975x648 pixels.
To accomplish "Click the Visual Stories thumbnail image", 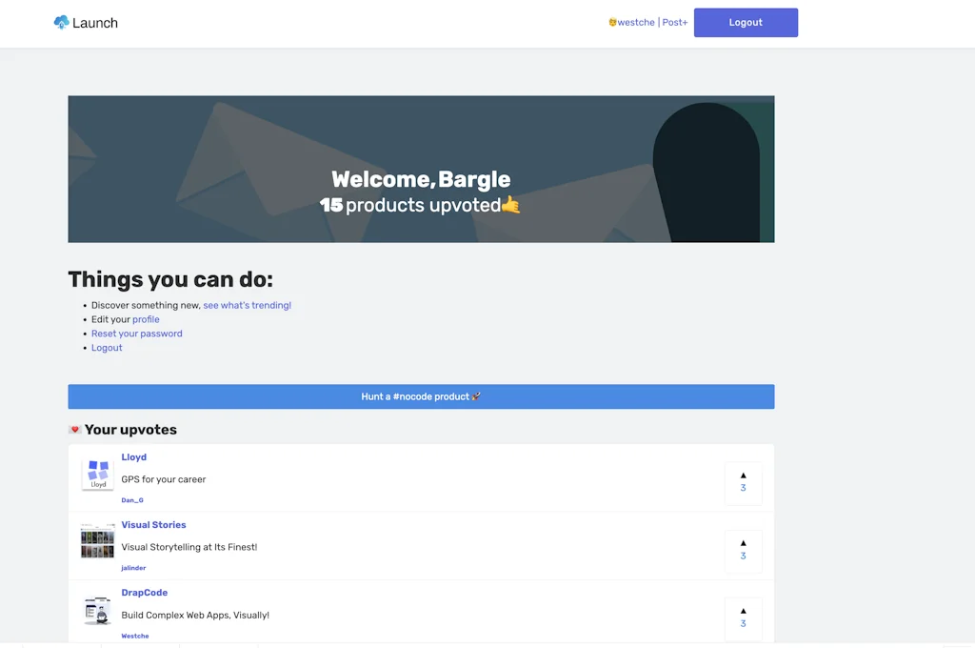I will coord(98,541).
